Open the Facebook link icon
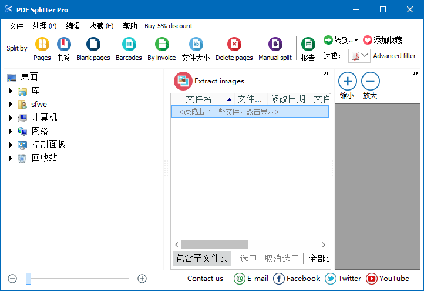Image resolution: width=424 pixels, height=291 pixels. point(279,279)
